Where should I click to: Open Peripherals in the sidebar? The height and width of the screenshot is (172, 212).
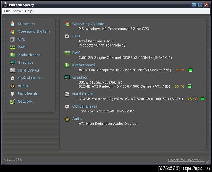coord(28,94)
